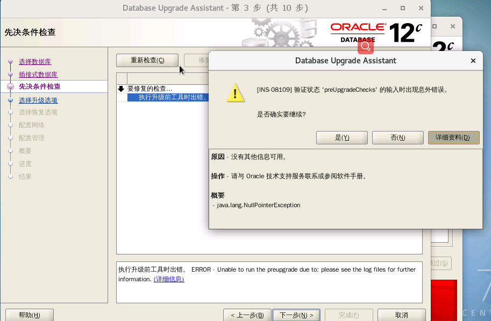Maximize the Database Upgrade Assistant main window
Image resolution: width=491 pixels, height=321 pixels.
[403, 8]
